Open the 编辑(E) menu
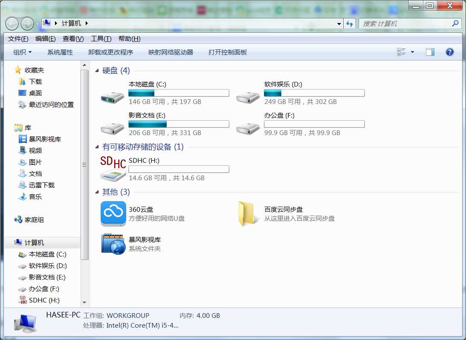The image size is (466, 340). click(46, 39)
